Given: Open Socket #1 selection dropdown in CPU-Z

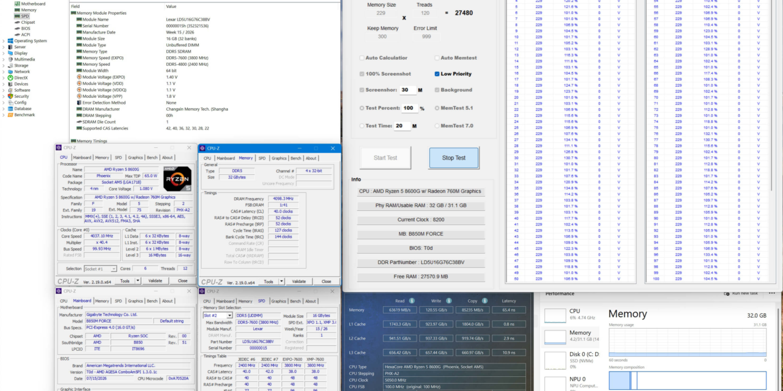Looking at the screenshot, I should click(102, 269).
